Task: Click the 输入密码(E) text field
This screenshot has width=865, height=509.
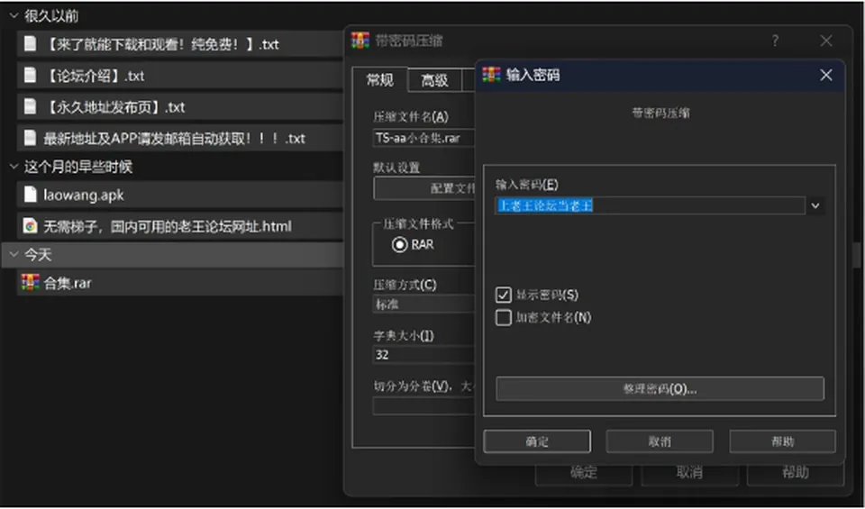Action: pos(650,205)
